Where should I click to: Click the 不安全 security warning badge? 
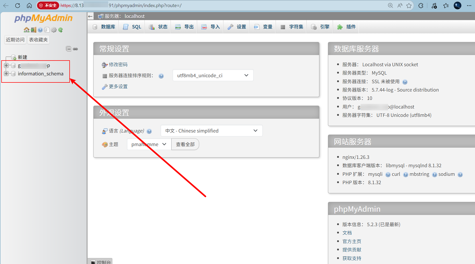48,5
